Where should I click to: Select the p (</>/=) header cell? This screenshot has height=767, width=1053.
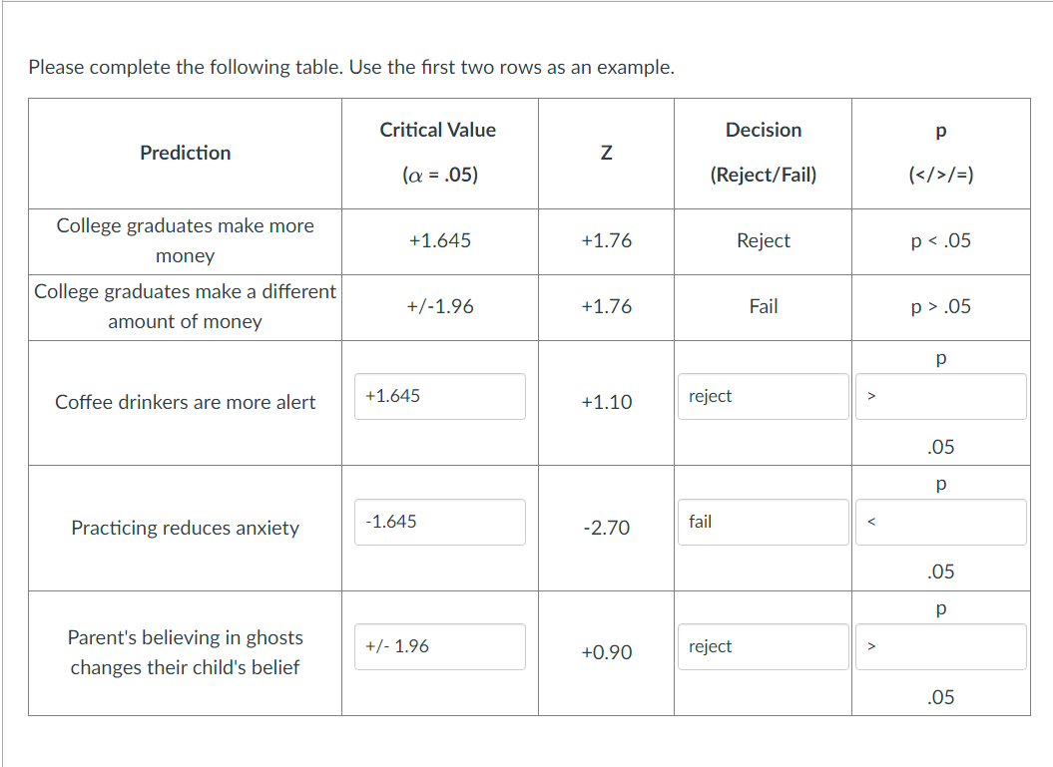(940, 153)
